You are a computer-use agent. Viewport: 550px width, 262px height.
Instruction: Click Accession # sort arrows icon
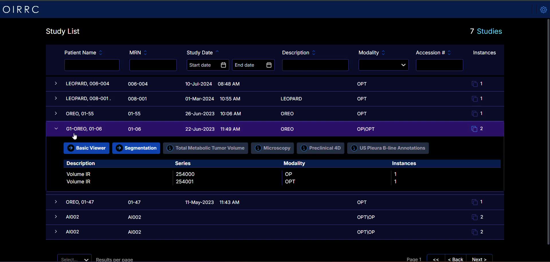coord(449,53)
